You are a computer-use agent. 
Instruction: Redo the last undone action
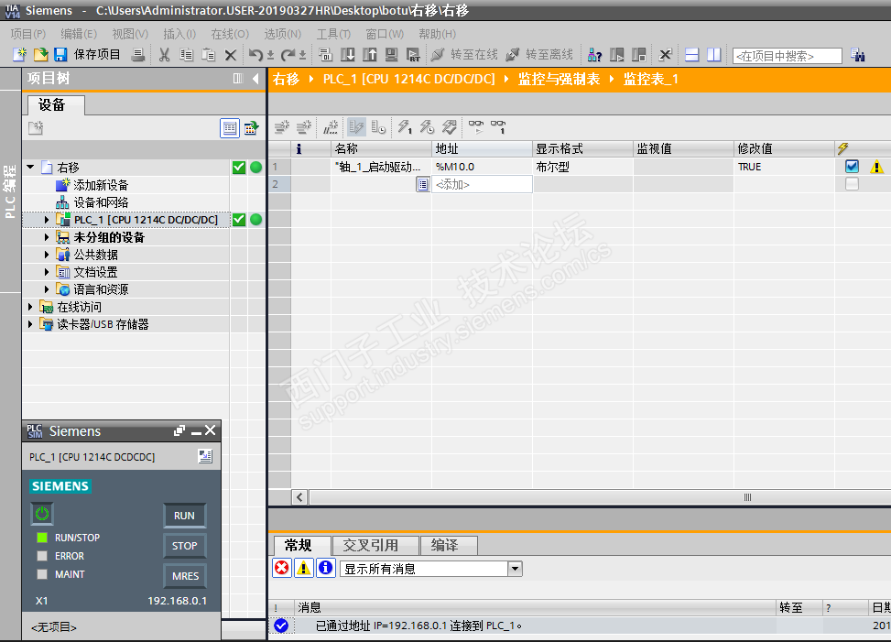pyautogui.click(x=288, y=55)
